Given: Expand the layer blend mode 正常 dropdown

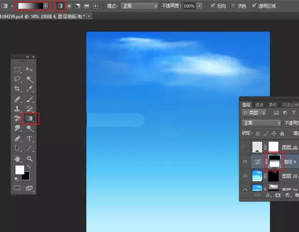Looking at the screenshot, I should point(261,123).
